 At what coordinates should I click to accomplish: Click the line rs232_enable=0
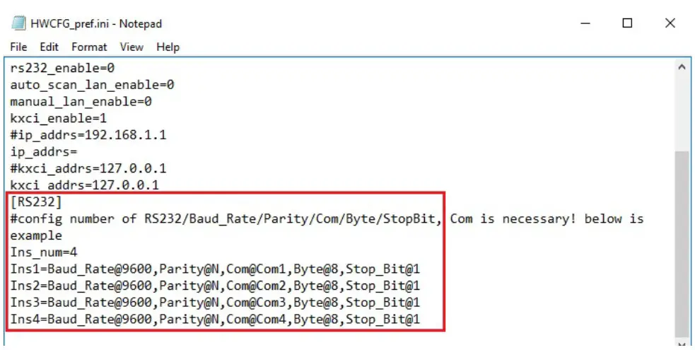click(62, 68)
